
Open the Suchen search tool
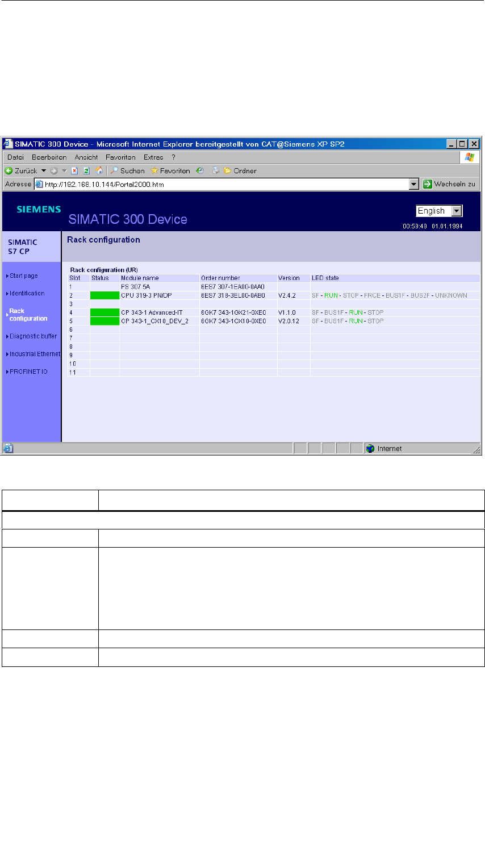[x=128, y=170]
